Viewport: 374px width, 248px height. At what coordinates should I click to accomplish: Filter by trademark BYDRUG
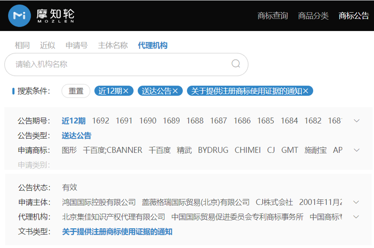(x=213, y=150)
